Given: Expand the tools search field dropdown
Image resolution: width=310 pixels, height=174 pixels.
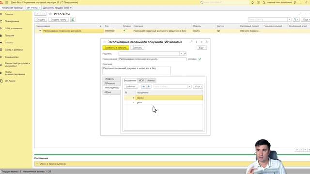Looking at the screenshot, I should click(x=189, y=87).
